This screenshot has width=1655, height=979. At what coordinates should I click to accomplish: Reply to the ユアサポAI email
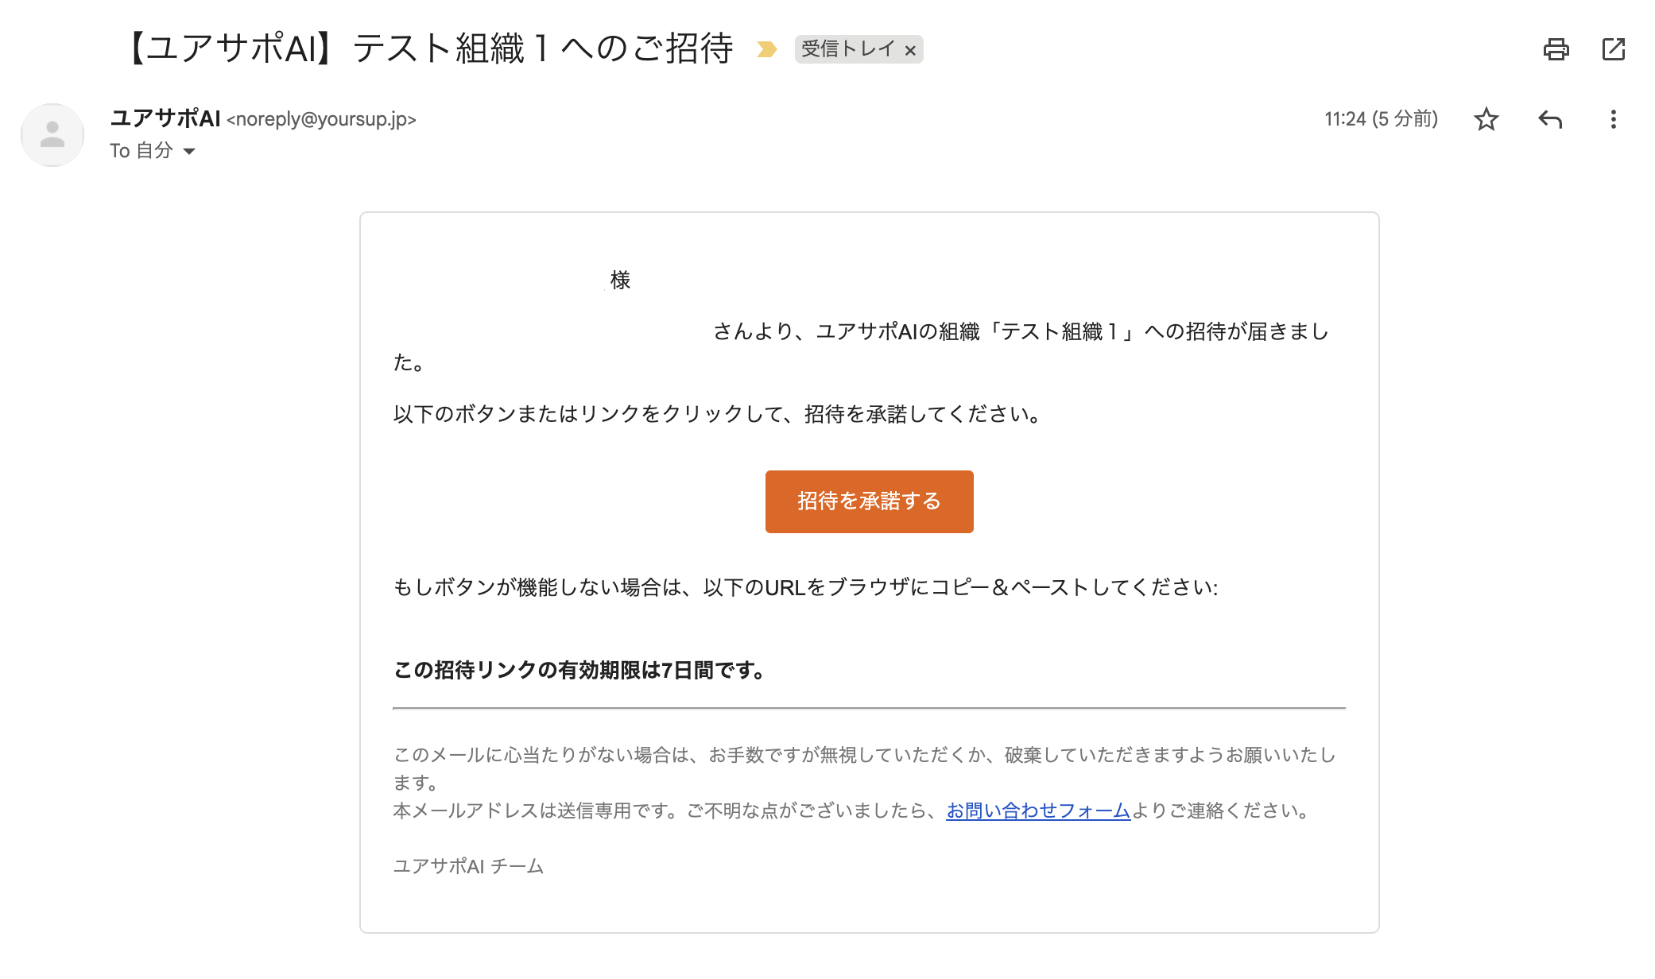click(x=1549, y=119)
